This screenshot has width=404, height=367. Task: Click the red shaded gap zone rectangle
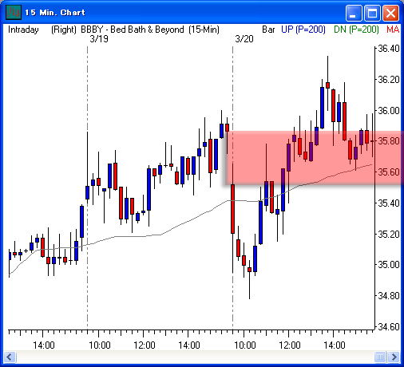coord(315,157)
